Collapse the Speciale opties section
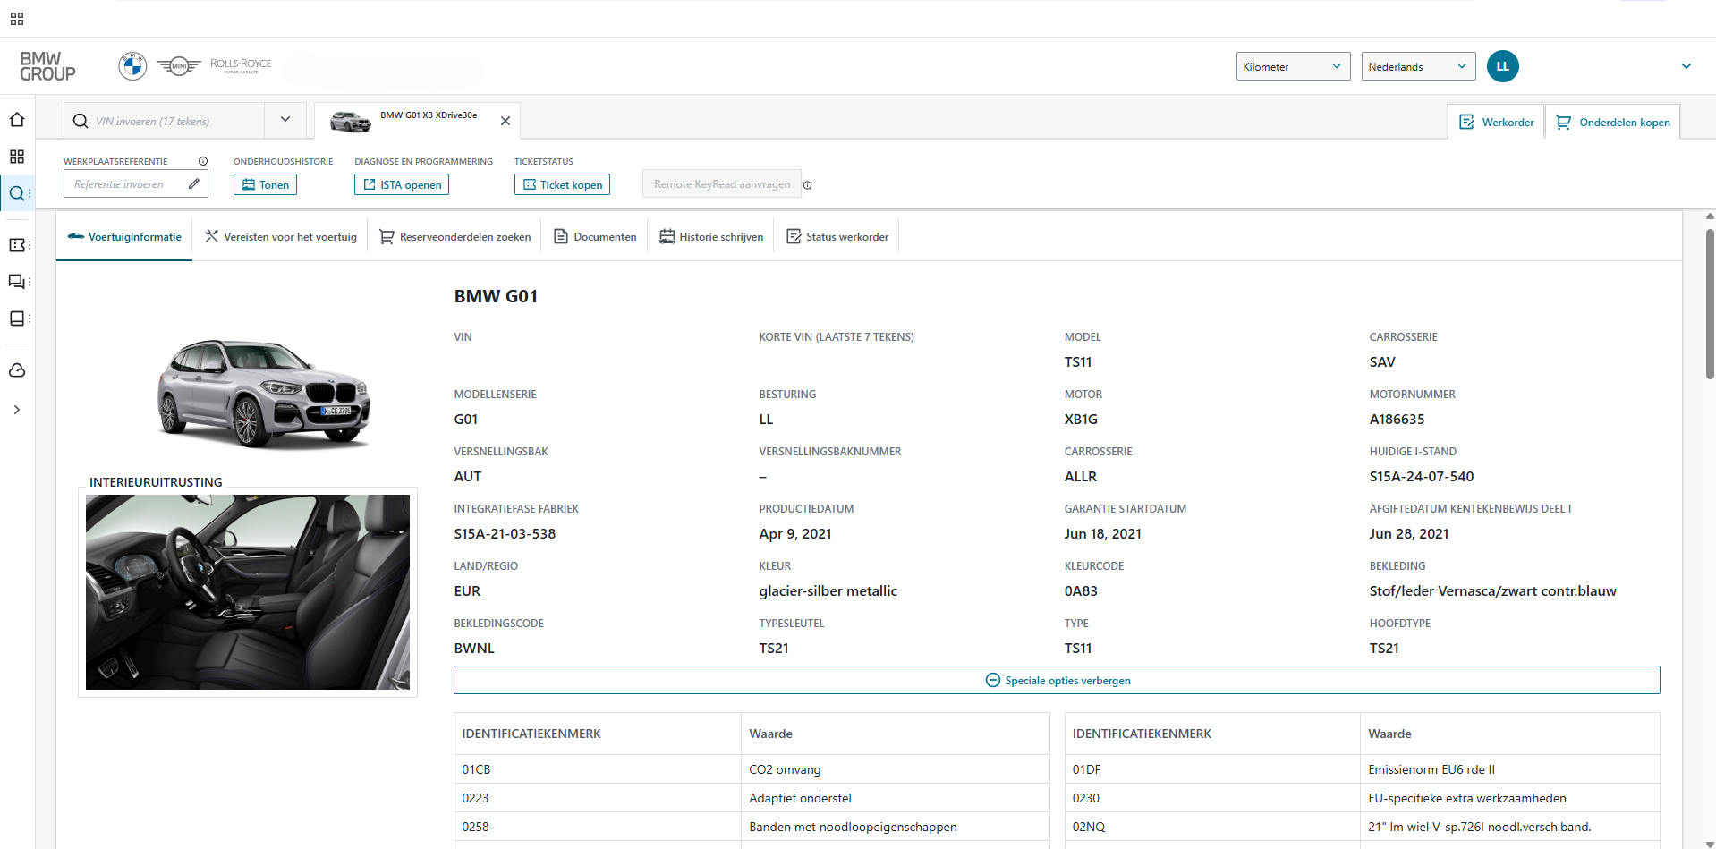 point(1057,680)
